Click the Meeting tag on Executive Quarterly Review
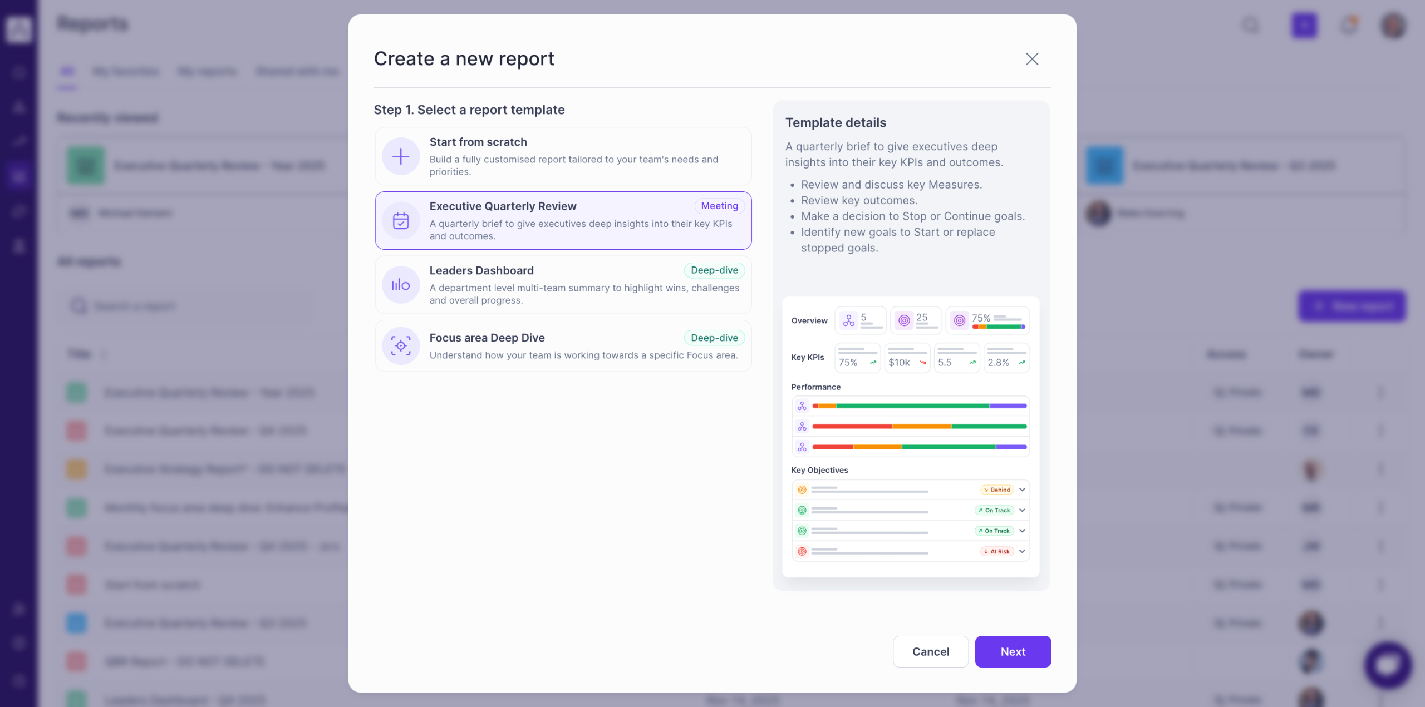This screenshot has height=707, width=1425. coord(719,206)
